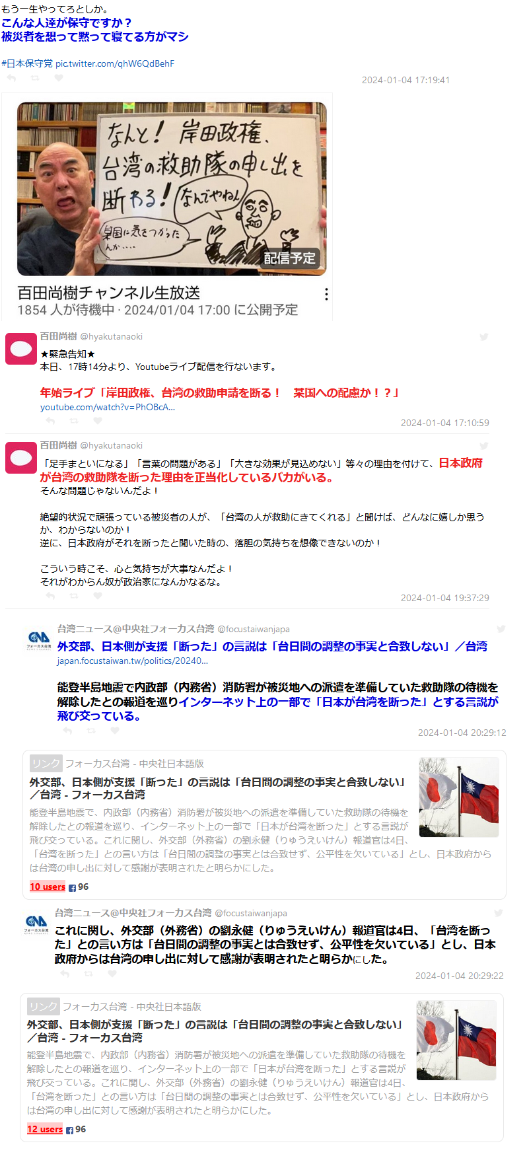Click the flags thumbnail in the first フォーカス台湾 link card
The image size is (527, 1164).
pyautogui.click(x=459, y=797)
